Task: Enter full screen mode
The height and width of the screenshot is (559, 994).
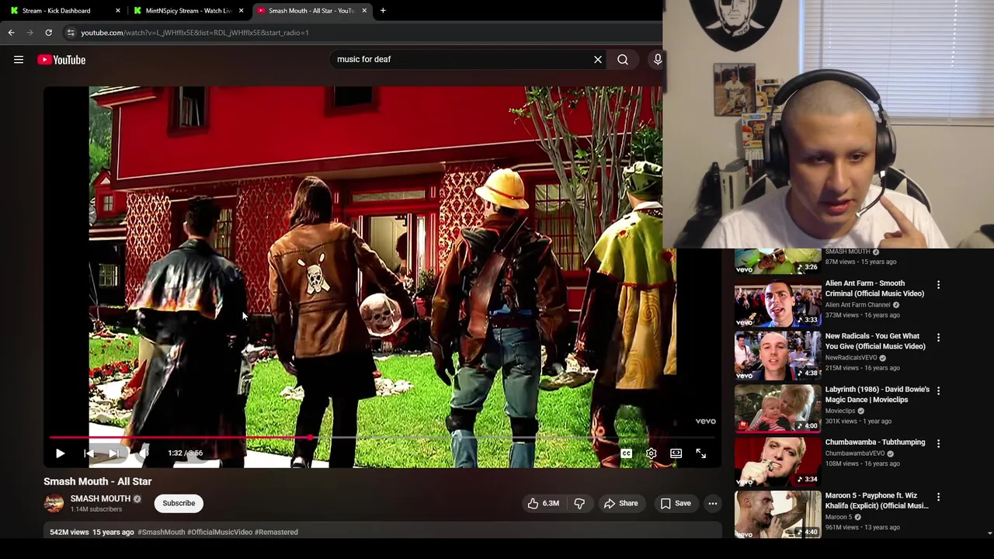Action: tap(701, 453)
